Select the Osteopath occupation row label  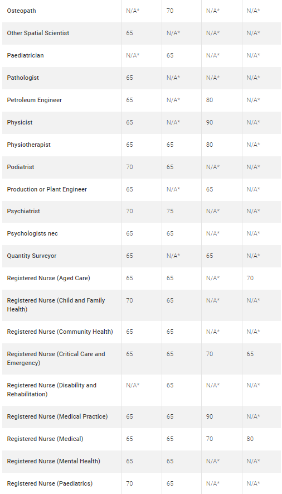[x=21, y=11]
